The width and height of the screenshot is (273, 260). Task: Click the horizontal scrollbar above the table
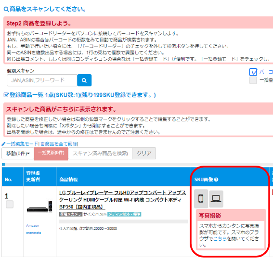[x=137, y=165]
